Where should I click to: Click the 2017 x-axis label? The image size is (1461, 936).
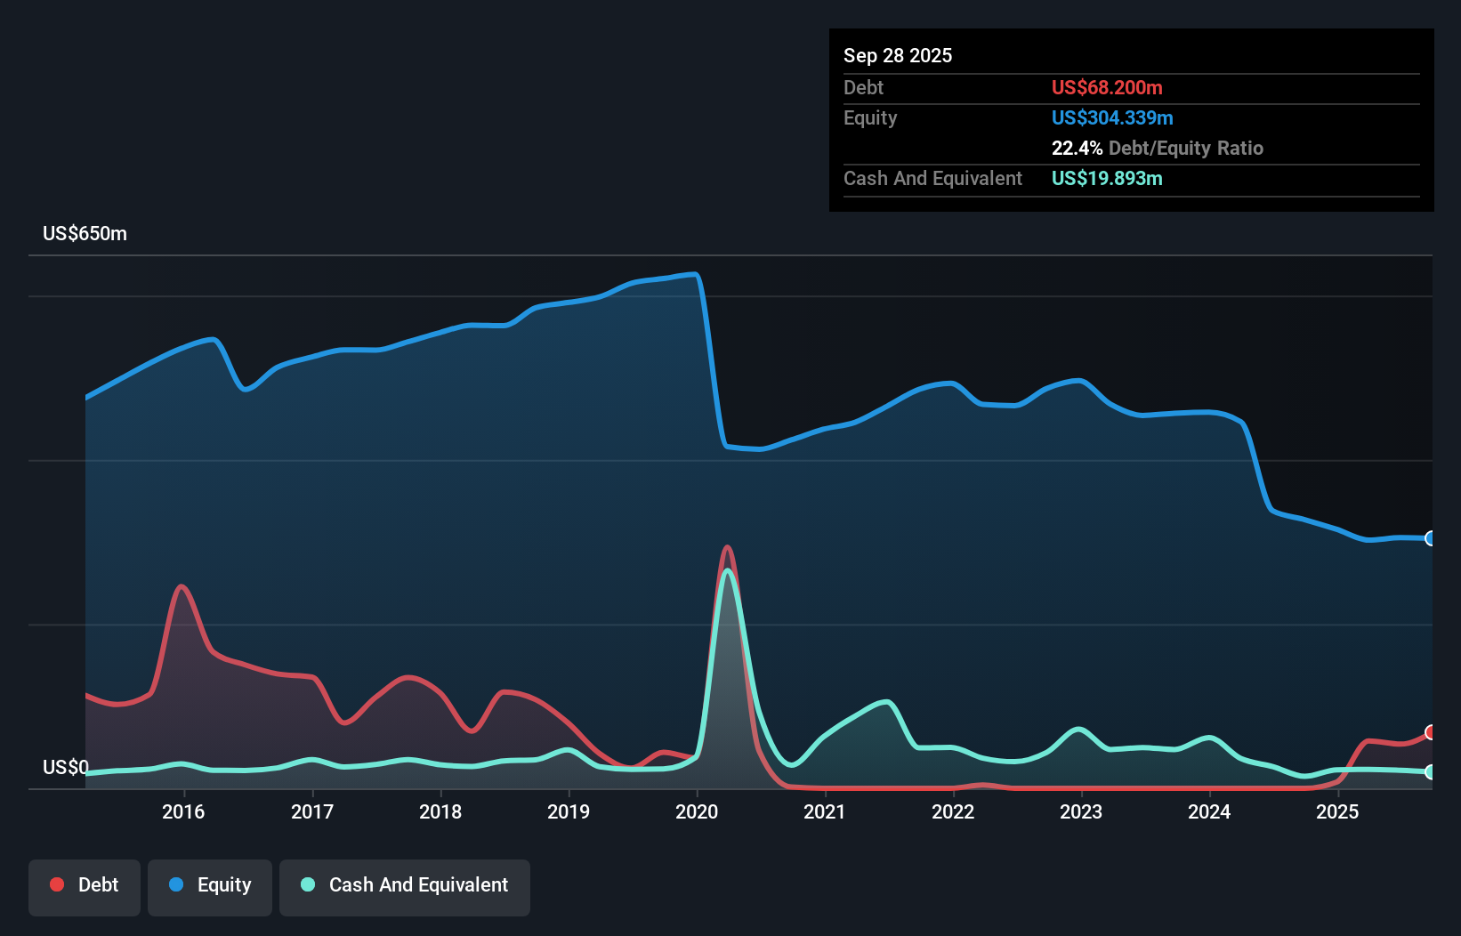pyautogui.click(x=312, y=811)
